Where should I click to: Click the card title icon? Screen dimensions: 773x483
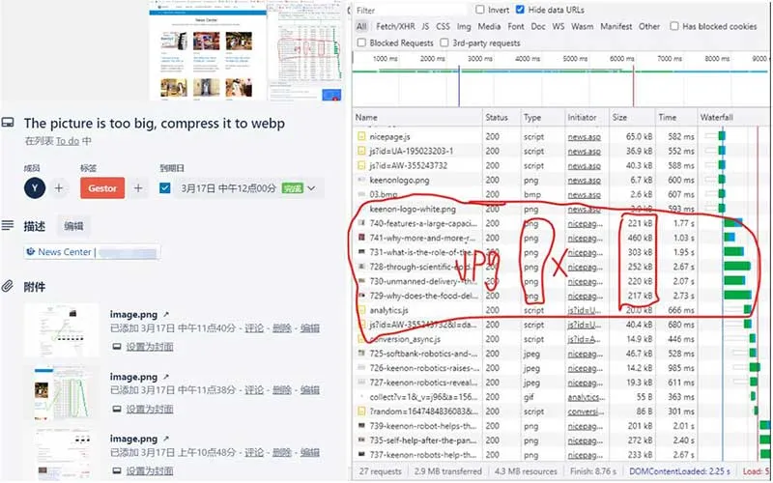pos(8,124)
